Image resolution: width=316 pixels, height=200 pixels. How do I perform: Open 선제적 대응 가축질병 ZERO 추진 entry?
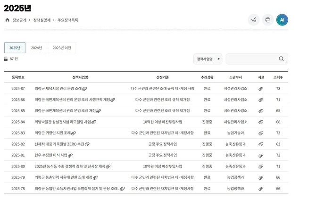59,144
